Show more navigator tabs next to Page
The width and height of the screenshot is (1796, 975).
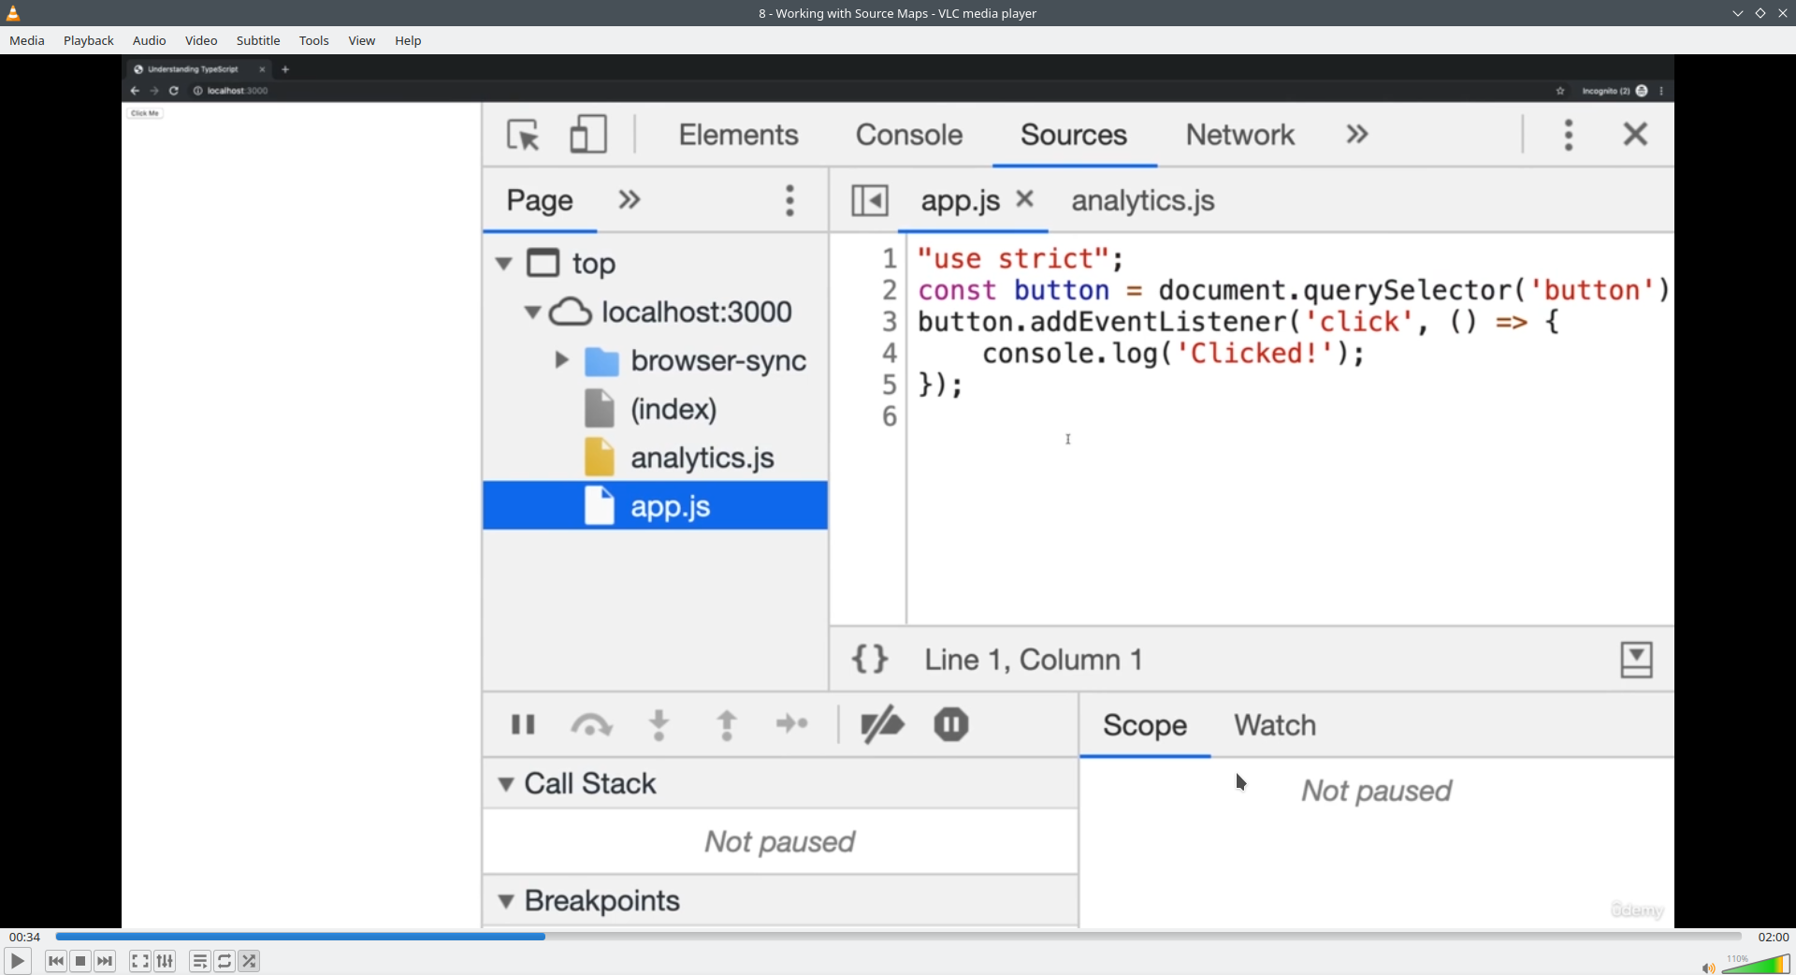click(630, 200)
